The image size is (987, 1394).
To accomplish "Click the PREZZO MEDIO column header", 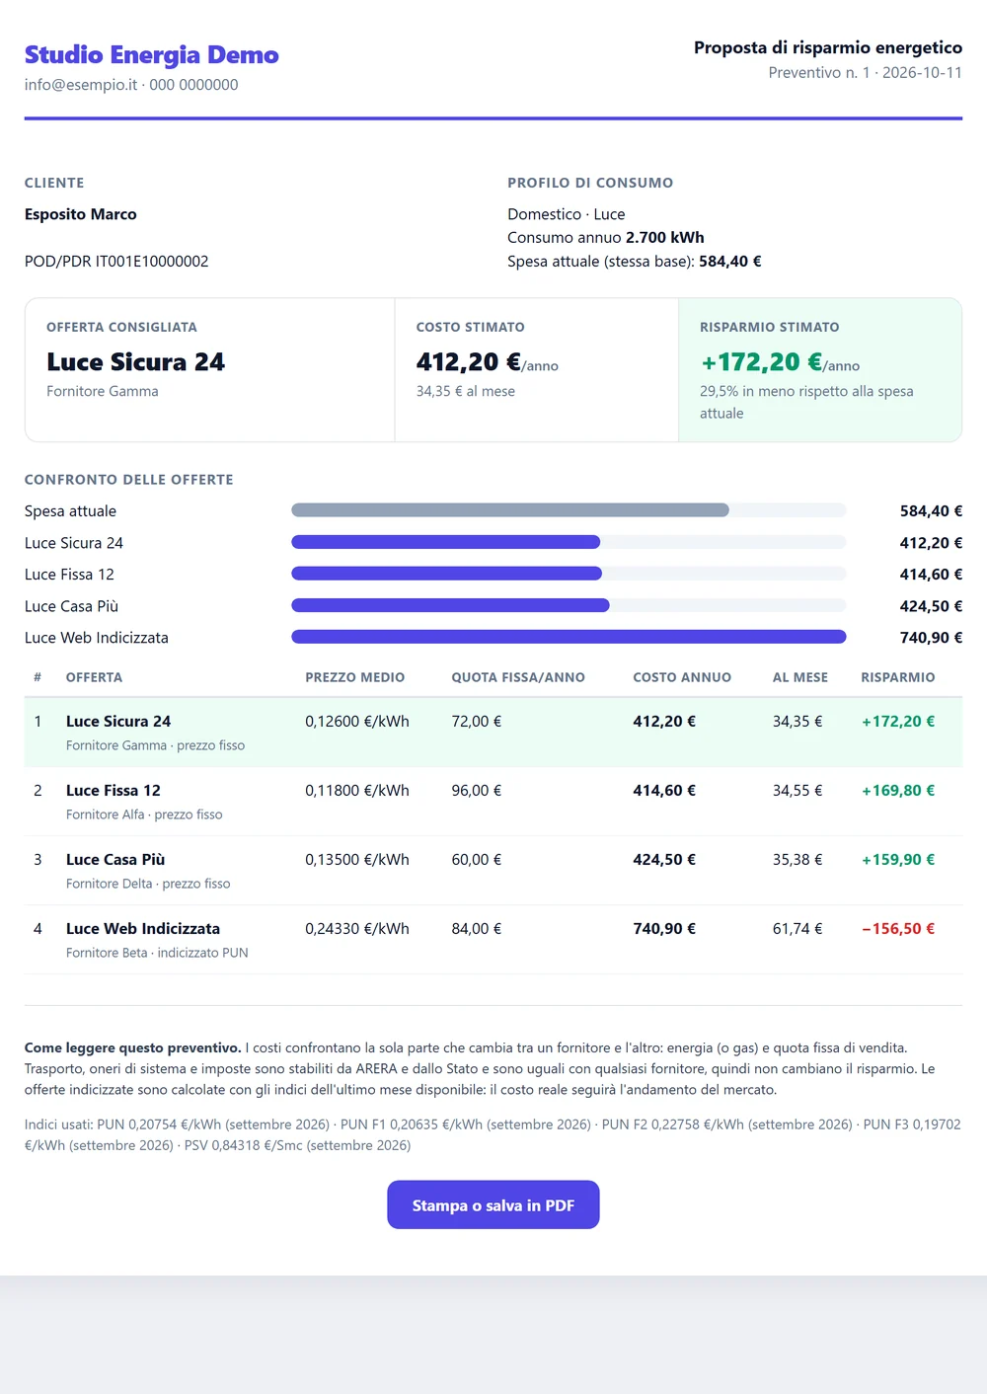I will click(354, 677).
